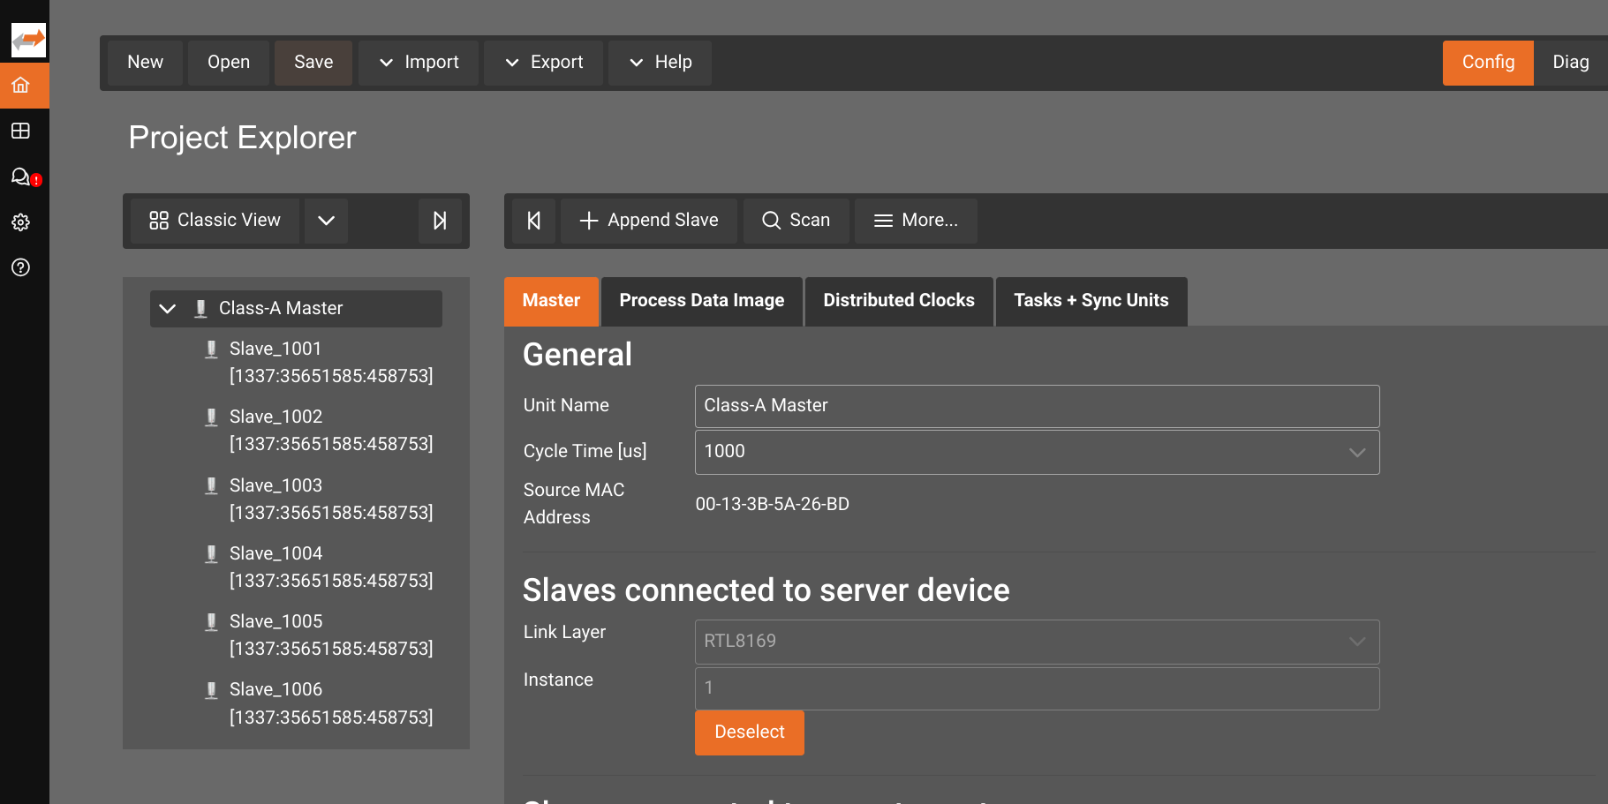Click the skip-to-first icon left of Append Slave

pyautogui.click(x=534, y=221)
